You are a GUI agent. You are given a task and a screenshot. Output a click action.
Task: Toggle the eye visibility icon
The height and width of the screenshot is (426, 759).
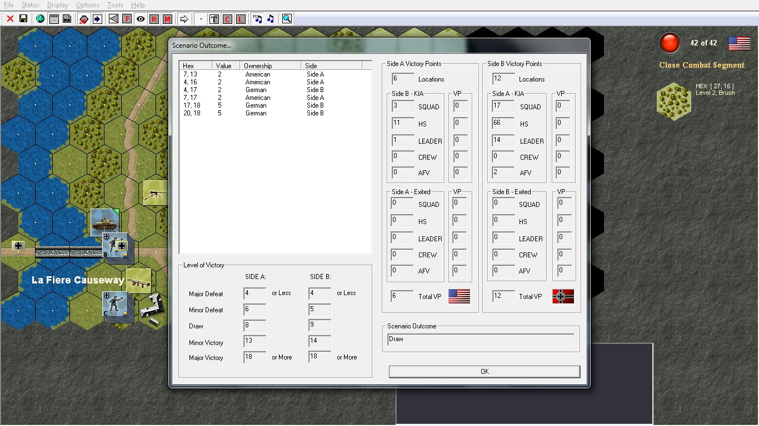(x=141, y=19)
